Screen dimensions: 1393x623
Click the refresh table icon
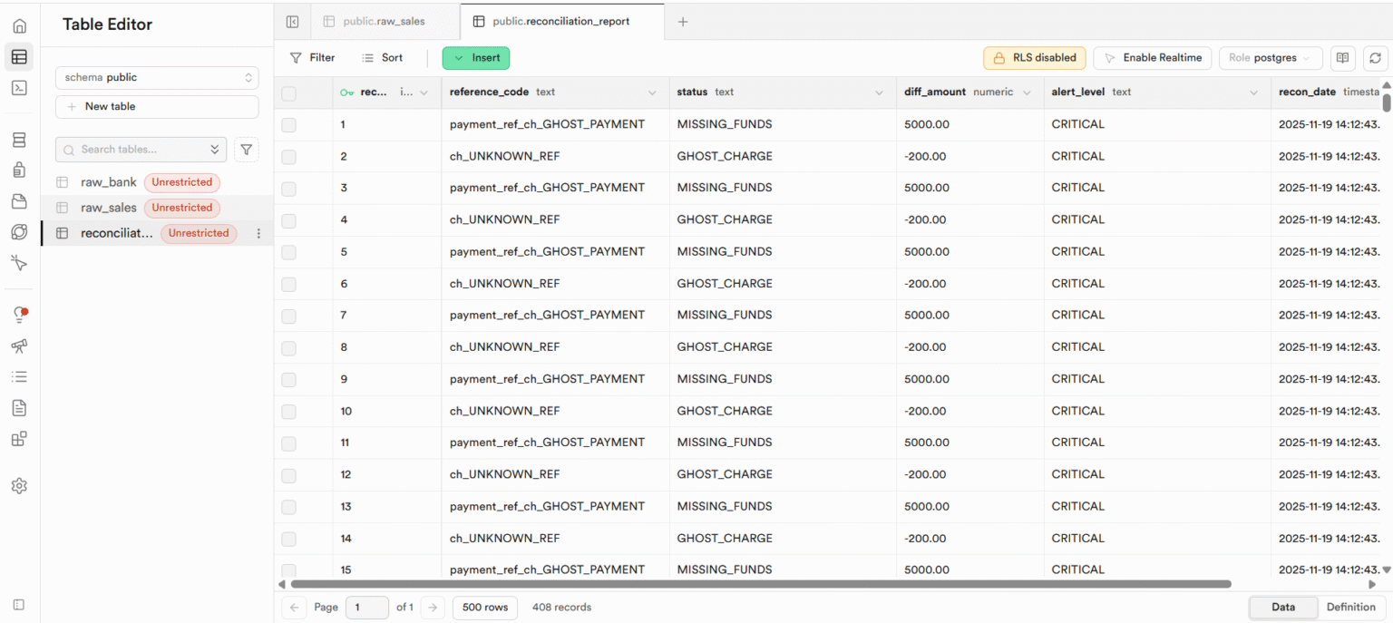pyautogui.click(x=1376, y=58)
